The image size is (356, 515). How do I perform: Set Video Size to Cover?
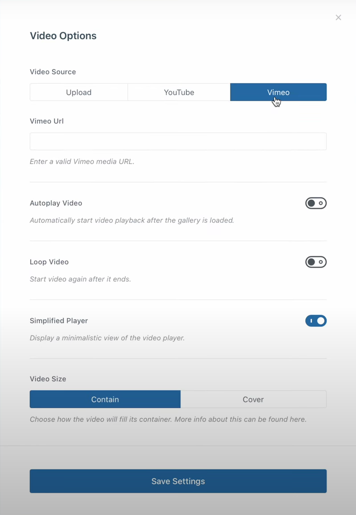point(253,400)
